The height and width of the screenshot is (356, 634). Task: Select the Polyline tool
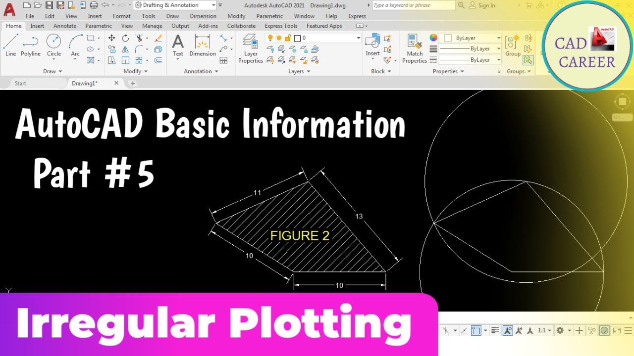pyautogui.click(x=31, y=46)
